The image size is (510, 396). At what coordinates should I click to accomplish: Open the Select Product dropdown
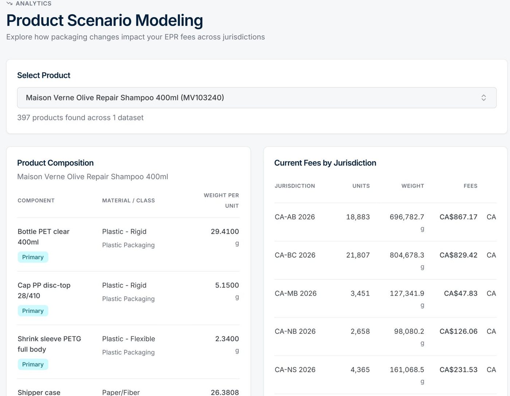(256, 97)
